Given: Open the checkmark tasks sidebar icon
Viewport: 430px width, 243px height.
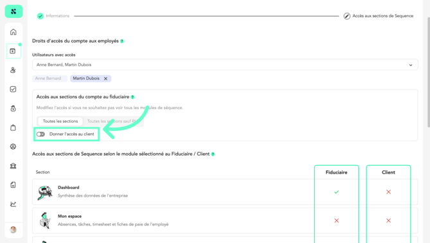Looking at the screenshot, I should [x=13, y=89].
